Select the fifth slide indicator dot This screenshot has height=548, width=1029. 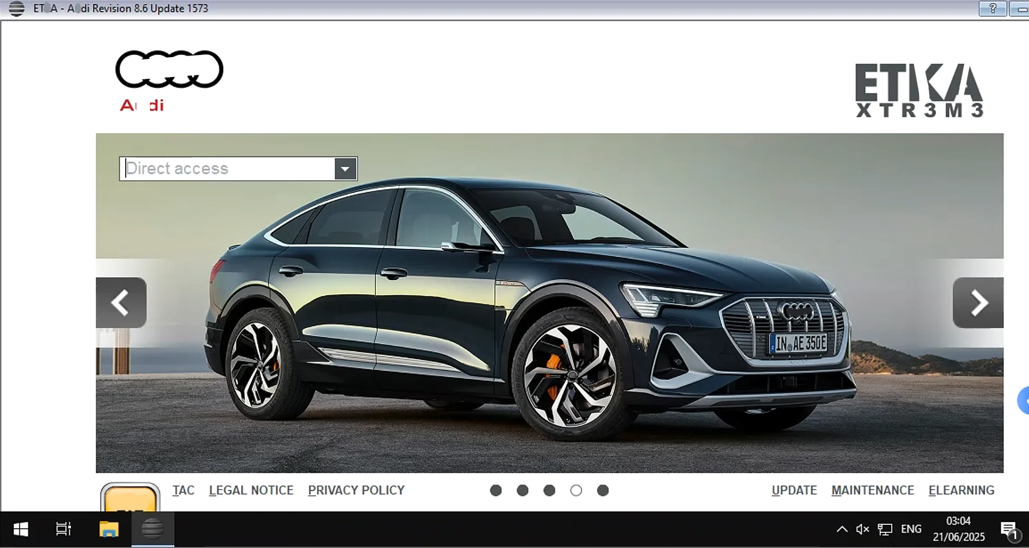(603, 491)
